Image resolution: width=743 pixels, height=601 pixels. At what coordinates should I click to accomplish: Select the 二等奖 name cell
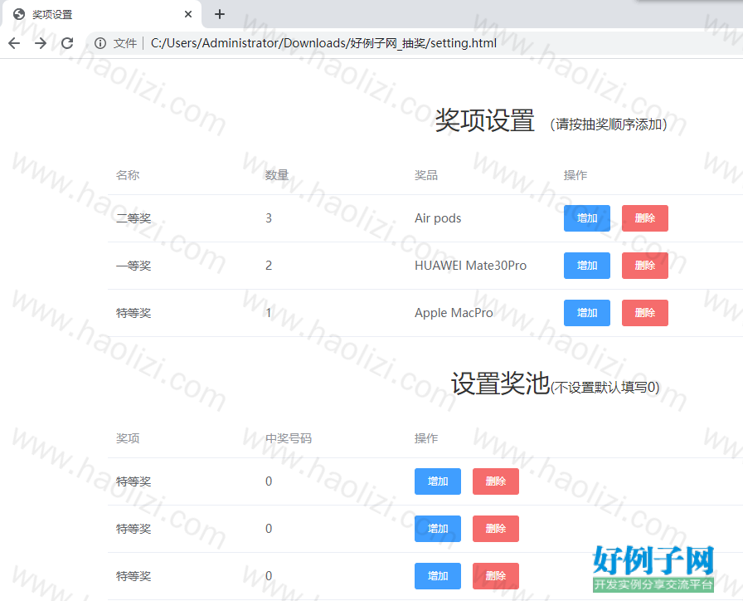pyautogui.click(x=134, y=218)
